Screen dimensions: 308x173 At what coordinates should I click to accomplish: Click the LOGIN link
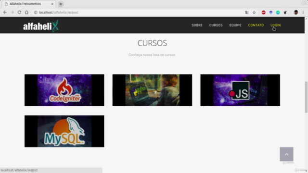click(275, 25)
